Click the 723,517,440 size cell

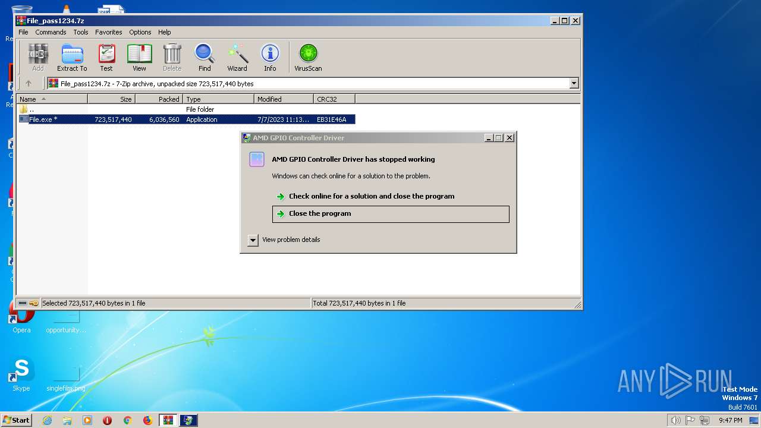113,119
